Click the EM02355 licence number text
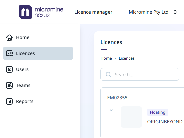The image size is (184, 138). click(x=117, y=98)
